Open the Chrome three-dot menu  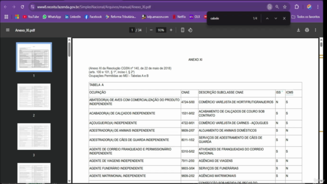coord(318,7)
